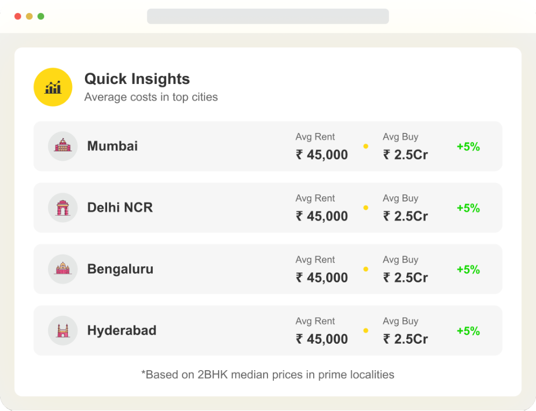Click Mumbai's ₹ 2.5Cr average buy value

point(405,155)
